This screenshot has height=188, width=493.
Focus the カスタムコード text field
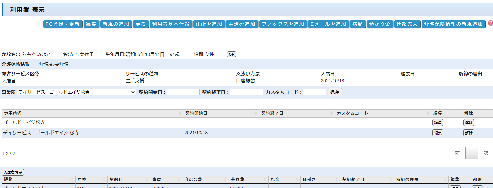coord(314,92)
